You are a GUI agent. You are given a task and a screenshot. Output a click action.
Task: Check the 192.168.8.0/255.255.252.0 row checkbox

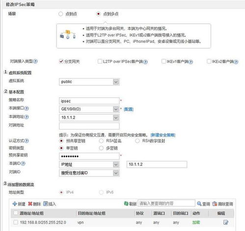tap(16, 222)
